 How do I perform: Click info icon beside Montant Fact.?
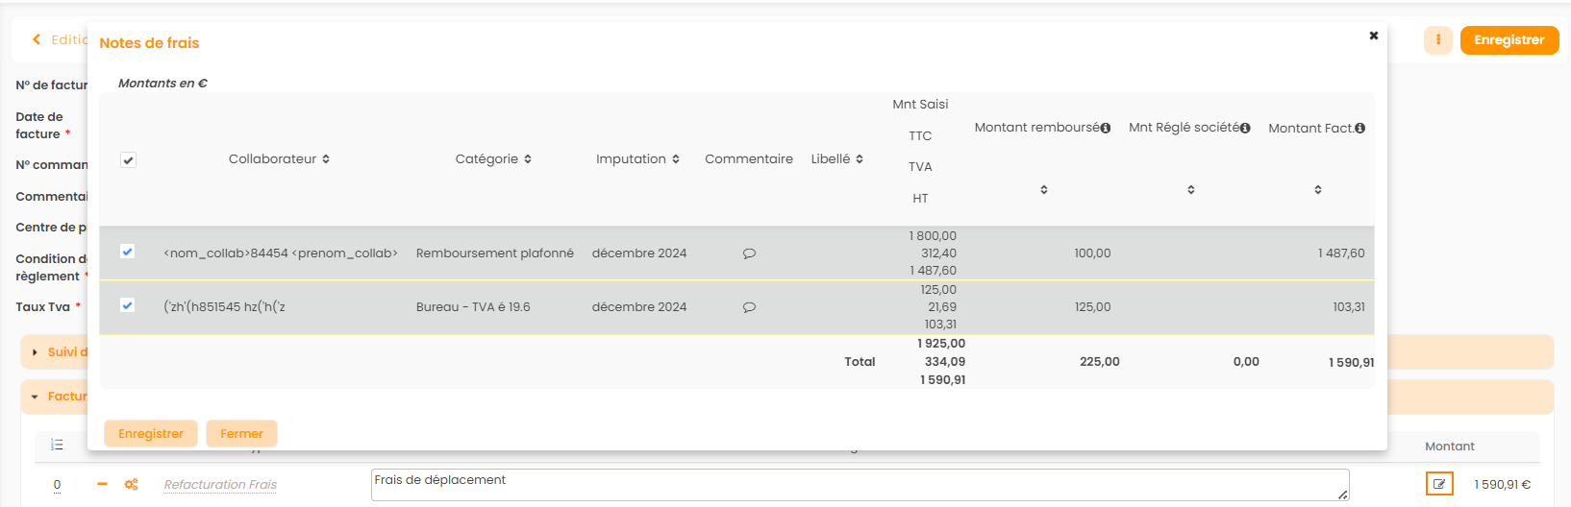pos(1359,129)
